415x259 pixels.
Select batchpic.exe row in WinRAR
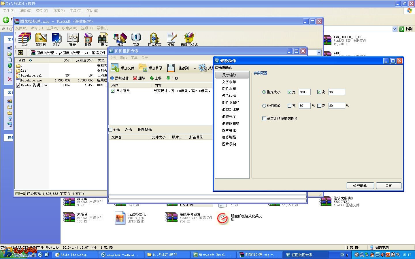coord(61,81)
